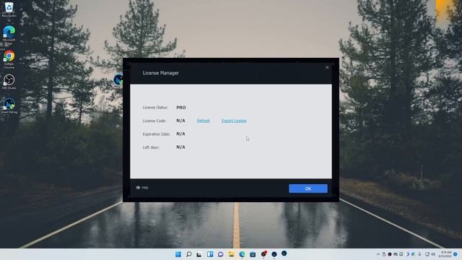Click the OK button in License Manager

(x=308, y=188)
